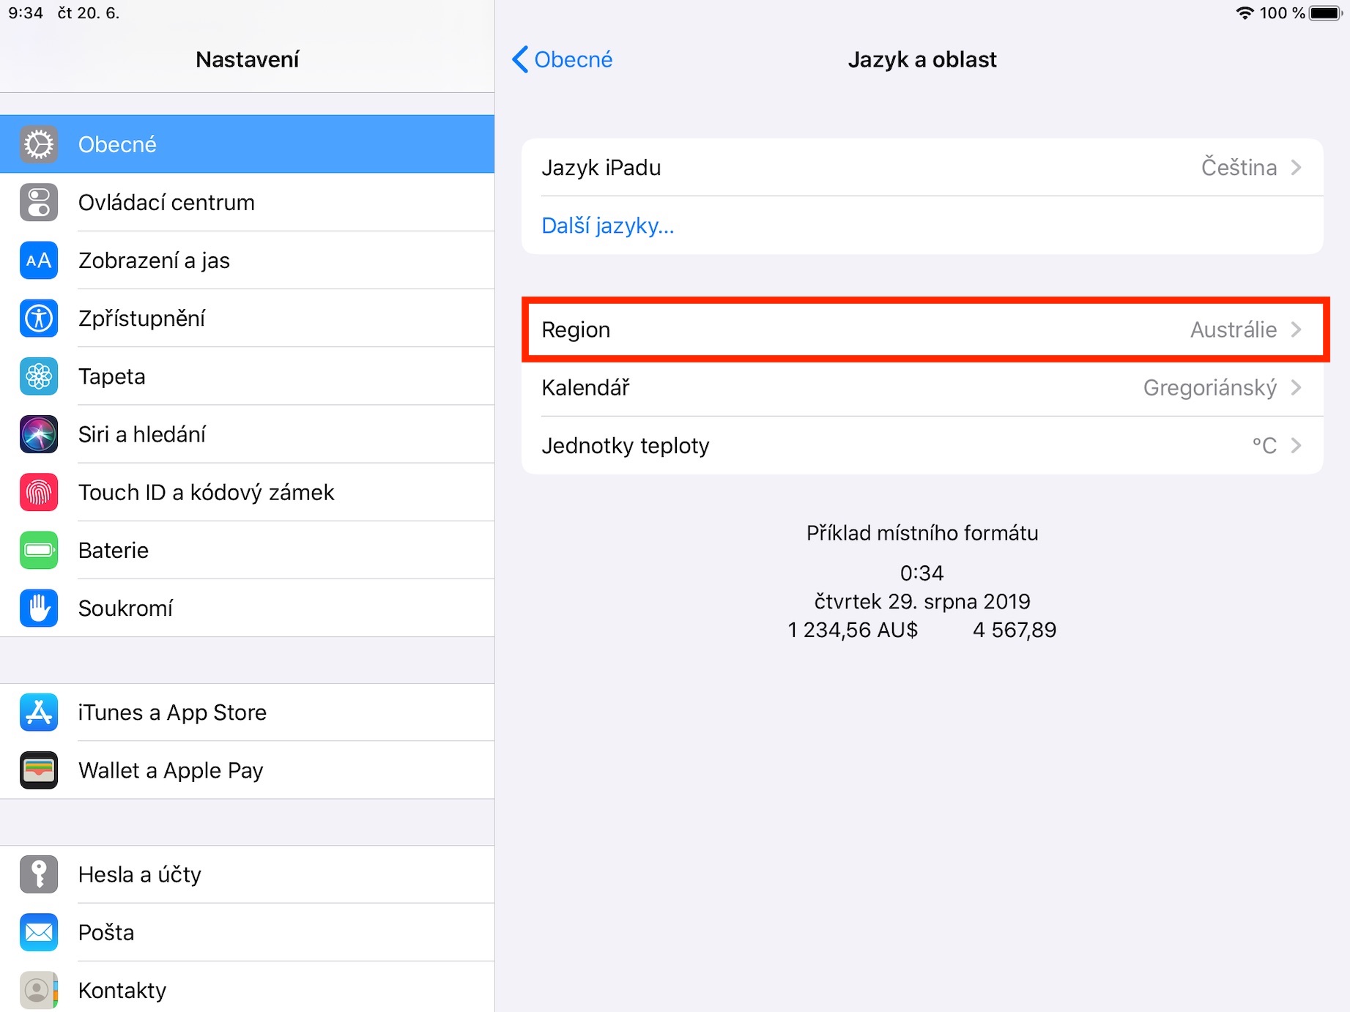
Task: Open the Pošta settings entry
Action: pyautogui.click(x=106, y=932)
